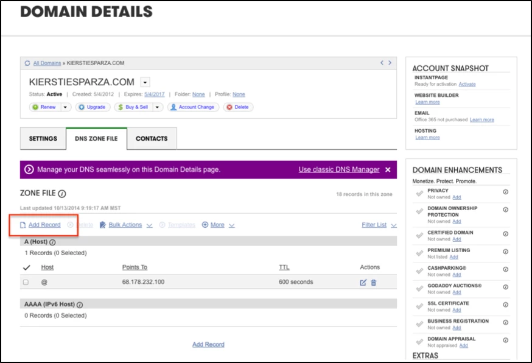
Task: Go to next domain arrow
Action: pos(390,63)
